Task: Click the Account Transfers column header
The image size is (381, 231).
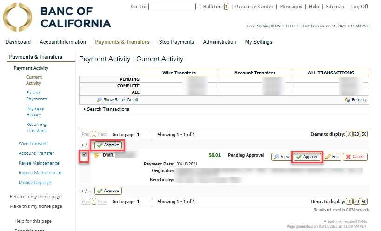Action: point(255,73)
